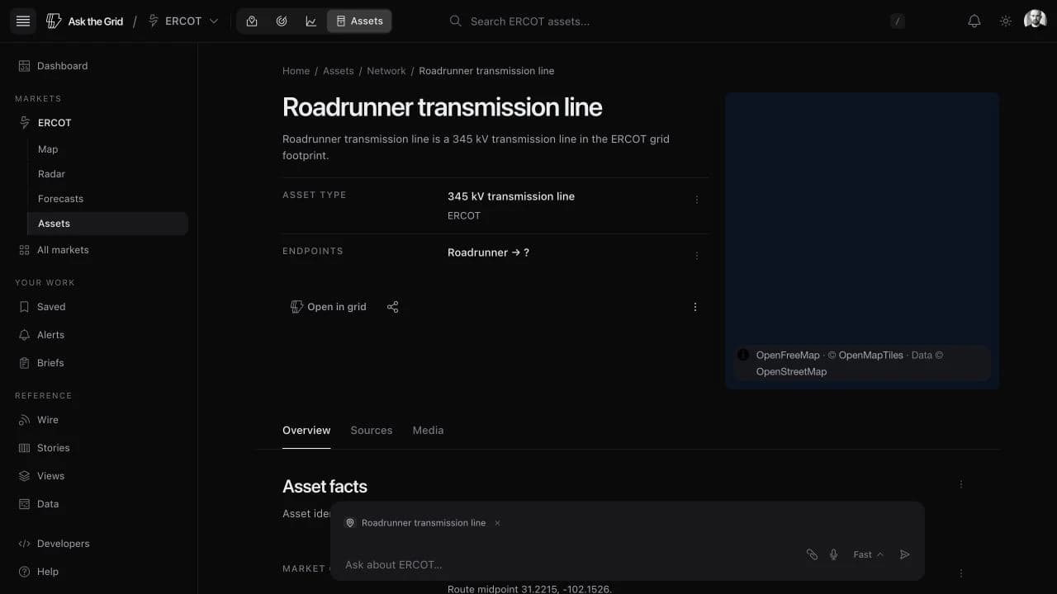The width and height of the screenshot is (1057, 594).
Task: Open the Endpoints row options menu
Action: point(697,256)
